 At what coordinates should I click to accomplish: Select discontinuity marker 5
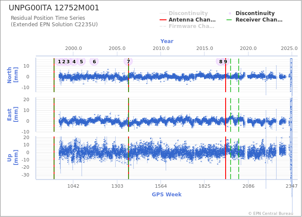click(x=81, y=62)
